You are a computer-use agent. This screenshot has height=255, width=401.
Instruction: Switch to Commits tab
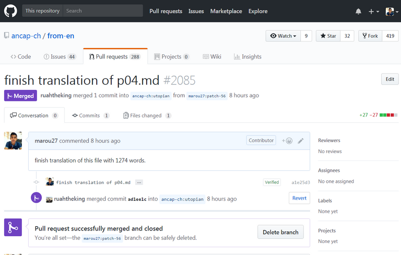tap(90, 115)
